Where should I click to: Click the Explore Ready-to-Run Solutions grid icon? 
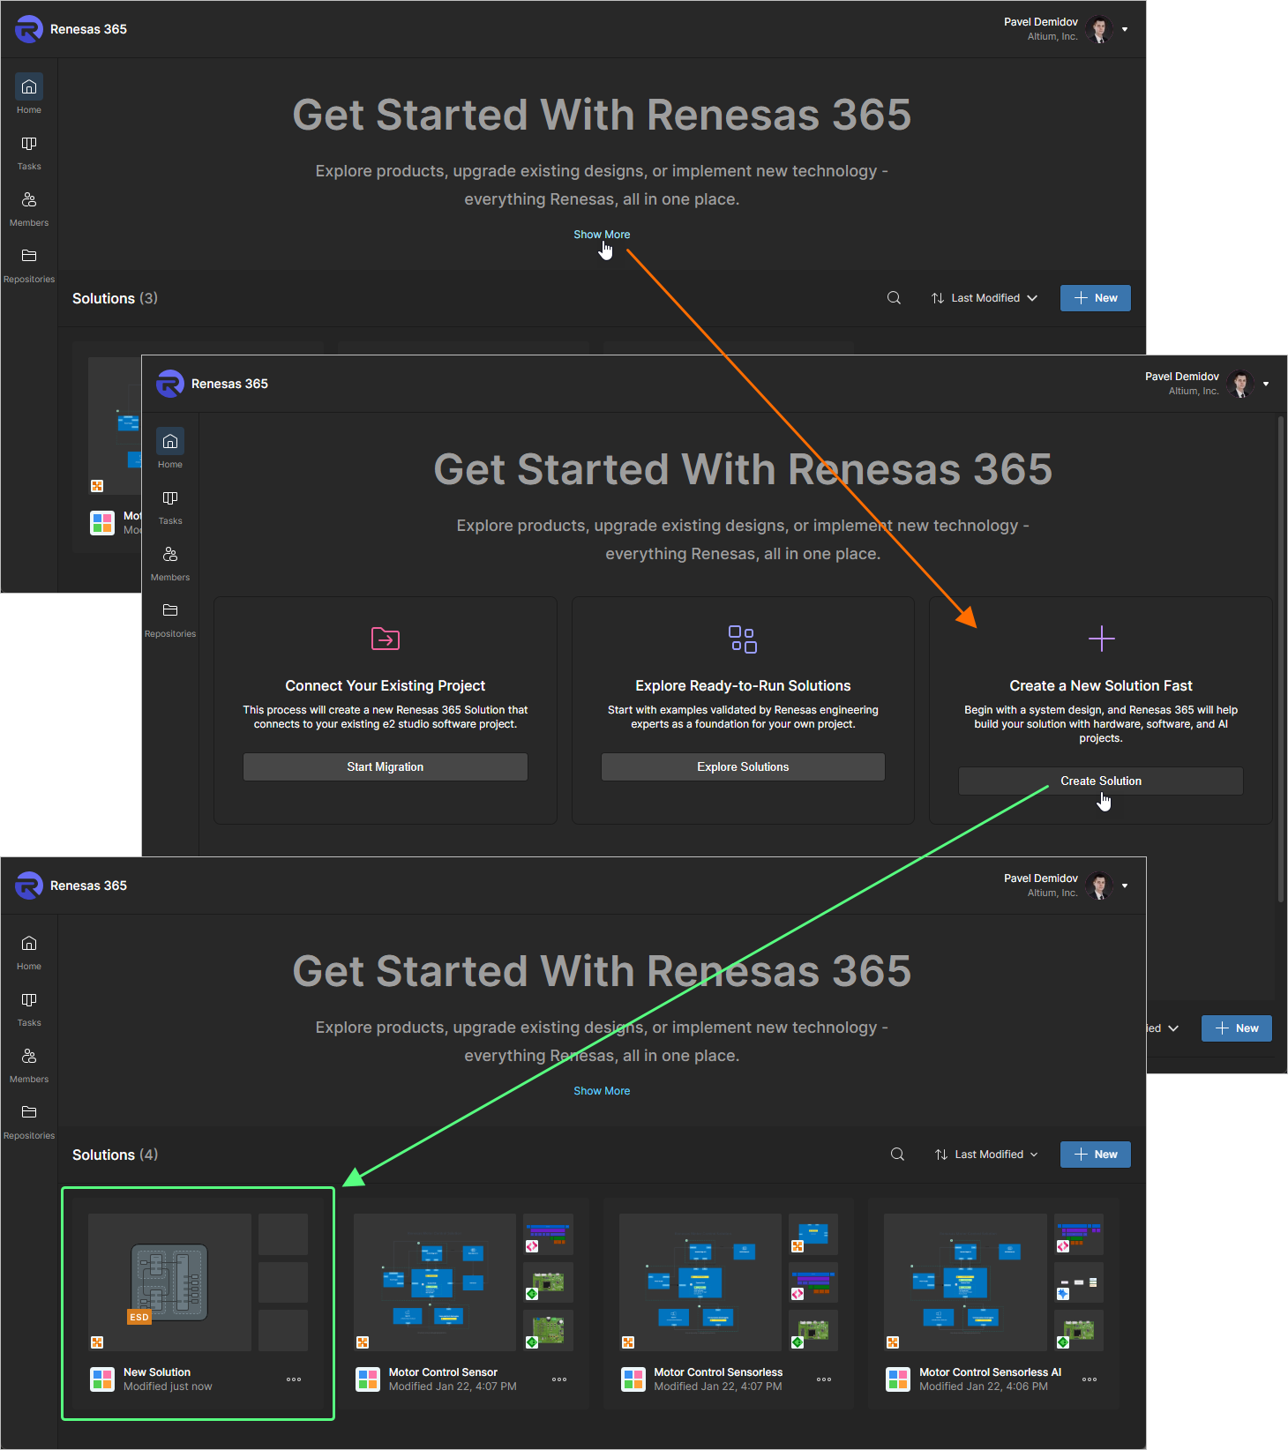(743, 639)
